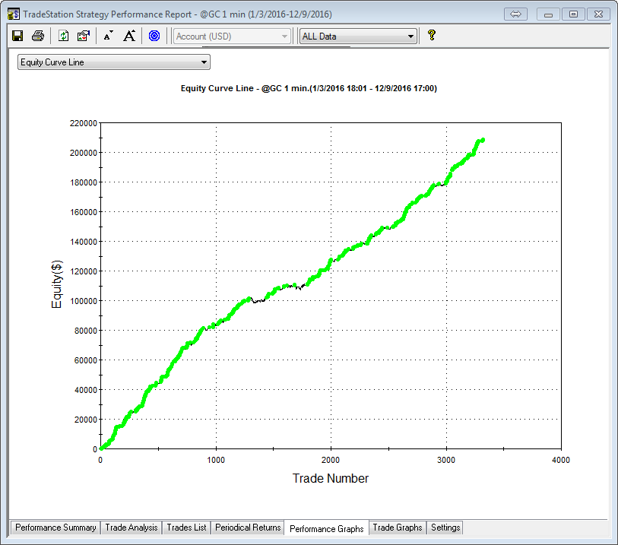Image resolution: width=618 pixels, height=545 pixels.
Task: Refresh the strategy performance report
Action: [x=64, y=36]
